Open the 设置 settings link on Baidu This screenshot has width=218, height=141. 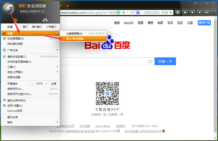click(190, 23)
